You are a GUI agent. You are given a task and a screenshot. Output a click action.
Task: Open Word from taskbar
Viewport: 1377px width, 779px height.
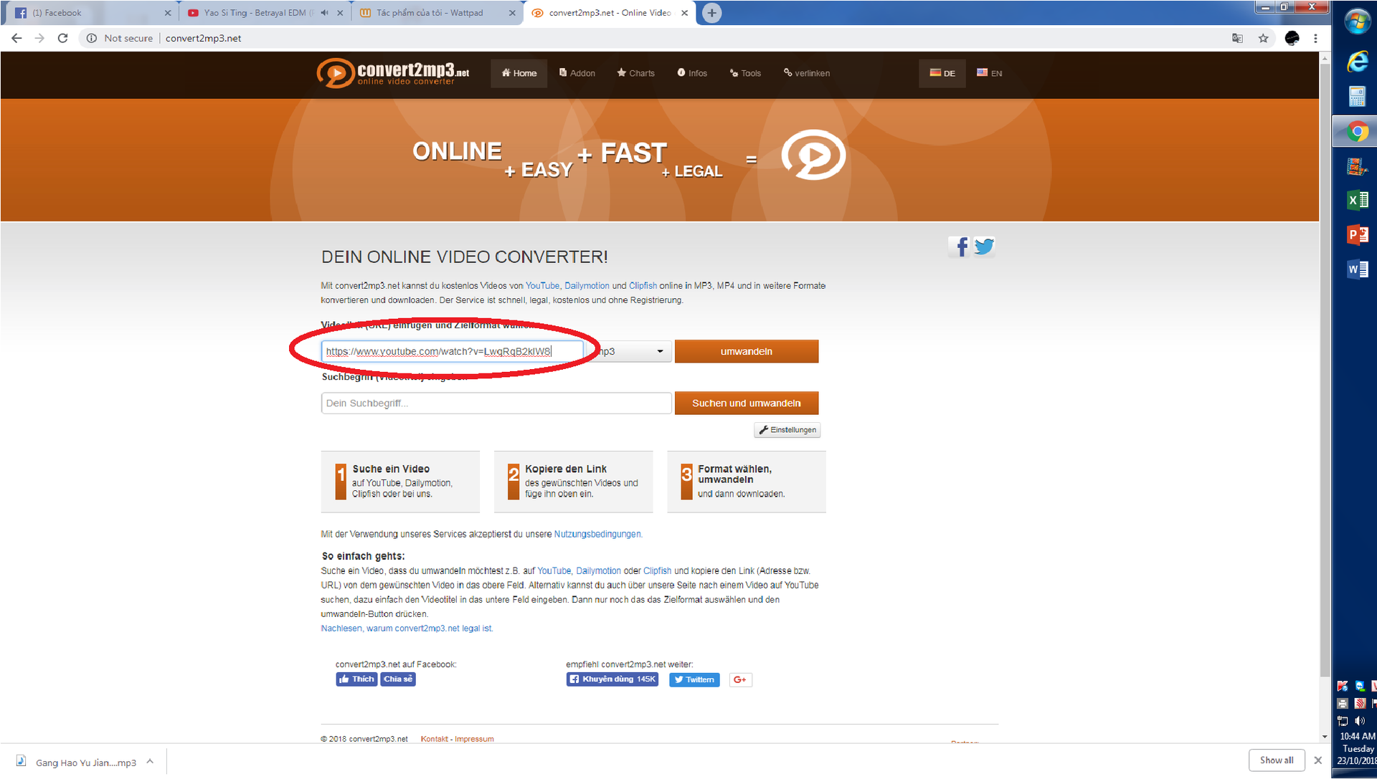click(1357, 269)
